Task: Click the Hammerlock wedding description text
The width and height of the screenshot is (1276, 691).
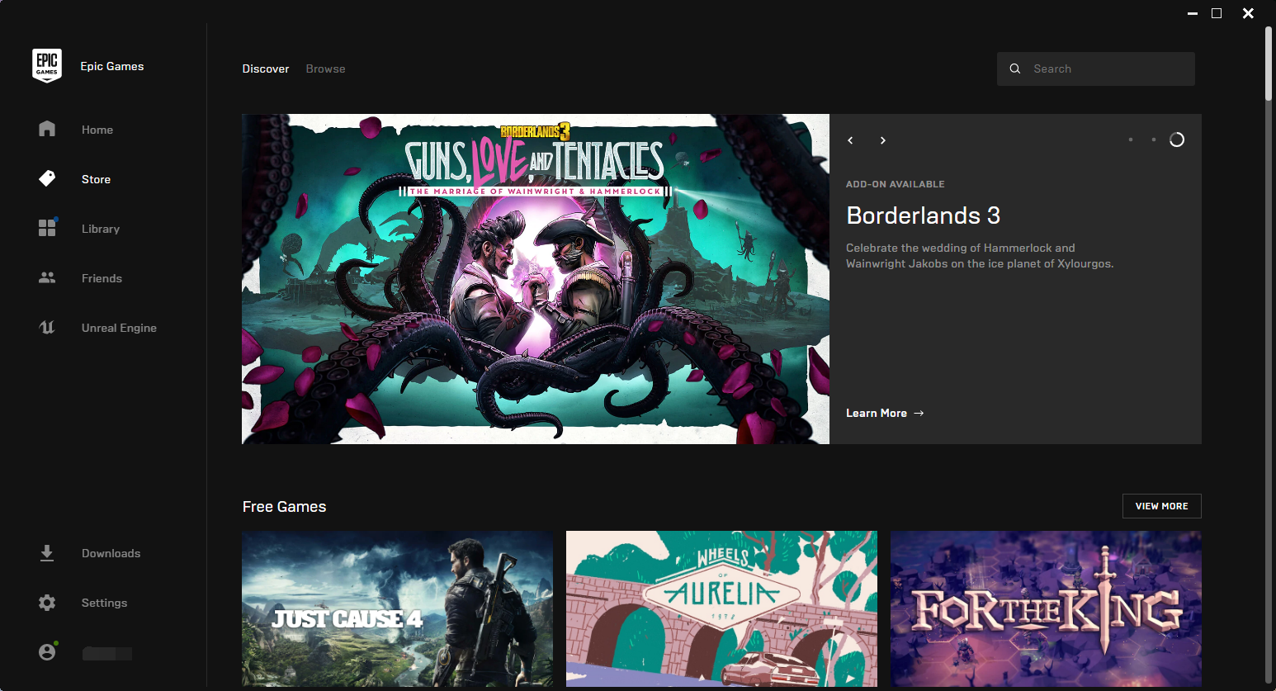Action: pyautogui.click(x=980, y=256)
